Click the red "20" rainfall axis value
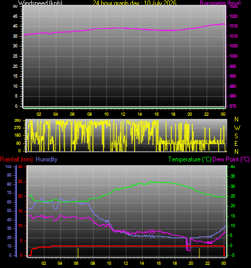Screen dimensions: 251x268 (x=20, y=196)
